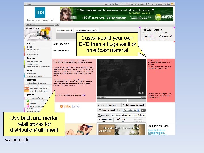Image resolution: width=204 pixels, height=153 pixels.
Task: Click 'Consulter mon compte' link
Action: [152, 33]
